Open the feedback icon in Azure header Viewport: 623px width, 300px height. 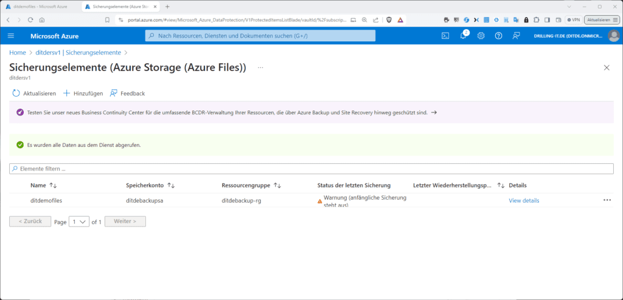click(x=516, y=36)
